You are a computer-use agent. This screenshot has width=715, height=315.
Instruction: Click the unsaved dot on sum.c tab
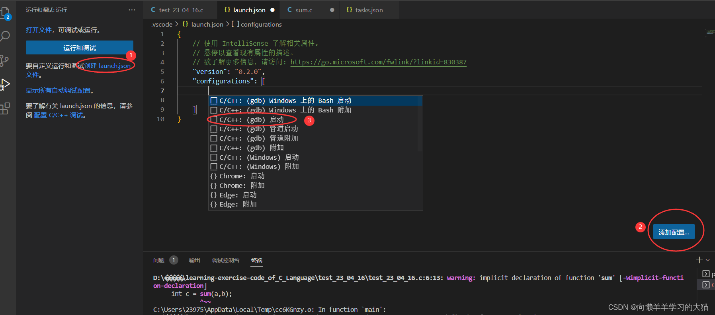click(332, 10)
